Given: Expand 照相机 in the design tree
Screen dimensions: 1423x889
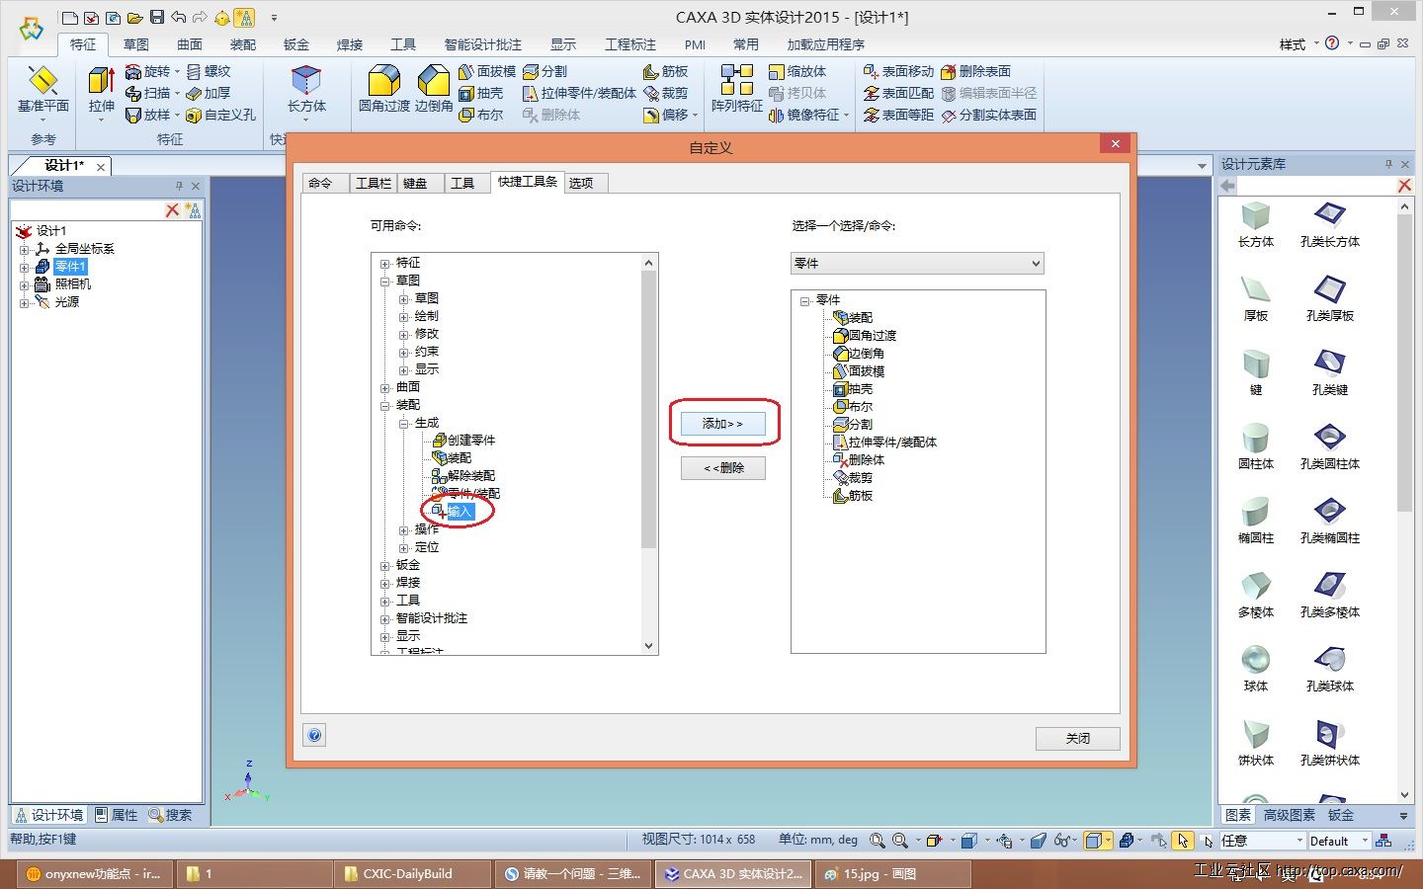Looking at the screenshot, I should click(24, 284).
